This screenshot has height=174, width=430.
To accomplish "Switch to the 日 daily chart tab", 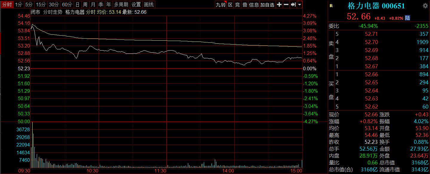I will [77, 4].
